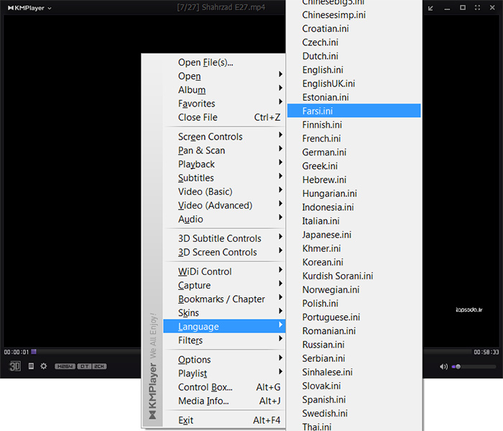Screen dimensions: 503x431
Task: Open Bookmarks / Chapter submenu
Action: [x=224, y=299]
